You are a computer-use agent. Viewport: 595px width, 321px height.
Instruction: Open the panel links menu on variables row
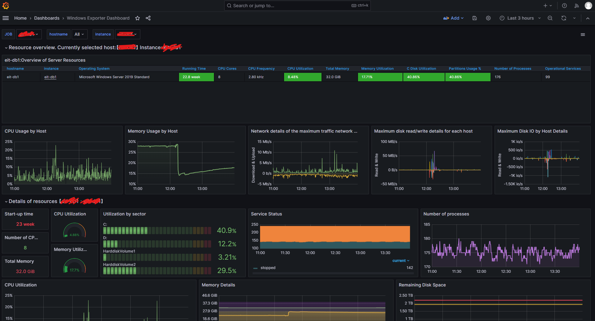tap(583, 34)
